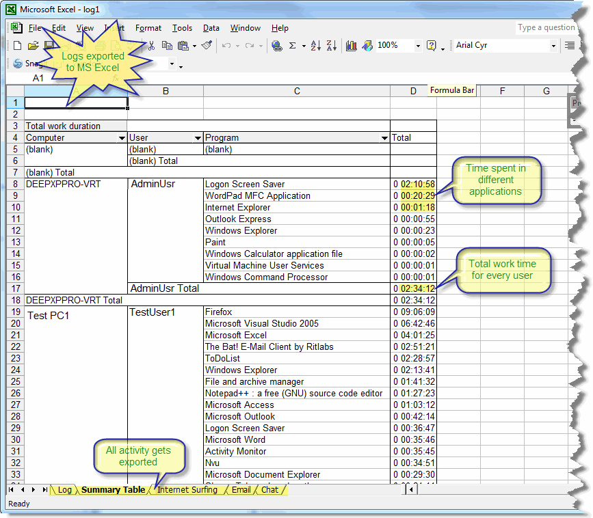Click the Undo arrow icon

226,46
